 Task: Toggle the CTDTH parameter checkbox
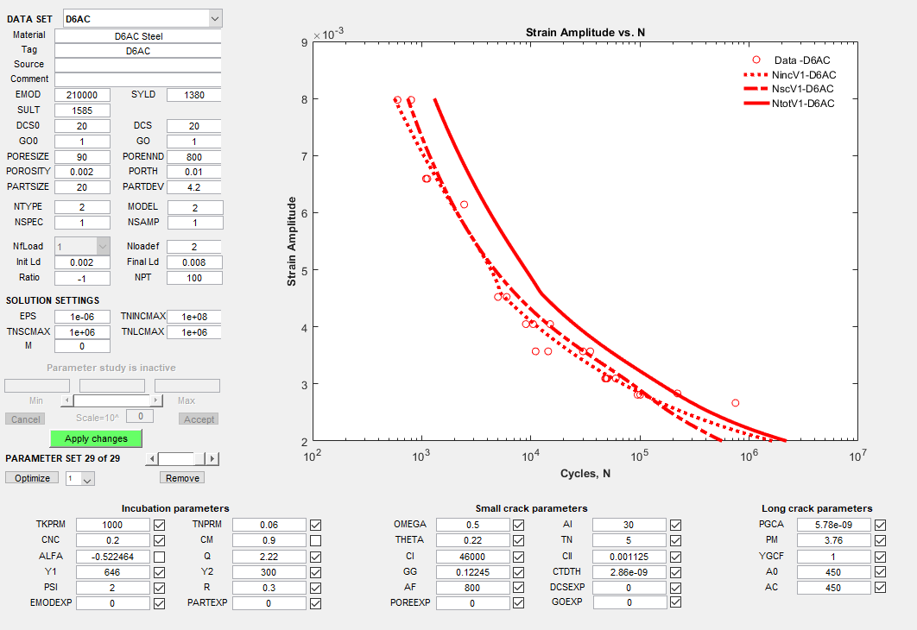click(x=675, y=572)
